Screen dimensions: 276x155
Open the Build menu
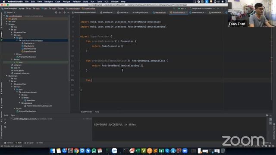(x=85, y=2)
